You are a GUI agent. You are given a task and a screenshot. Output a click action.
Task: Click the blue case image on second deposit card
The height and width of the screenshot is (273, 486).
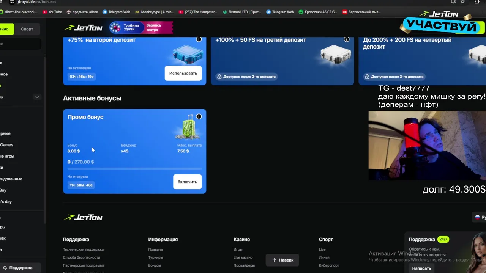[188, 55]
